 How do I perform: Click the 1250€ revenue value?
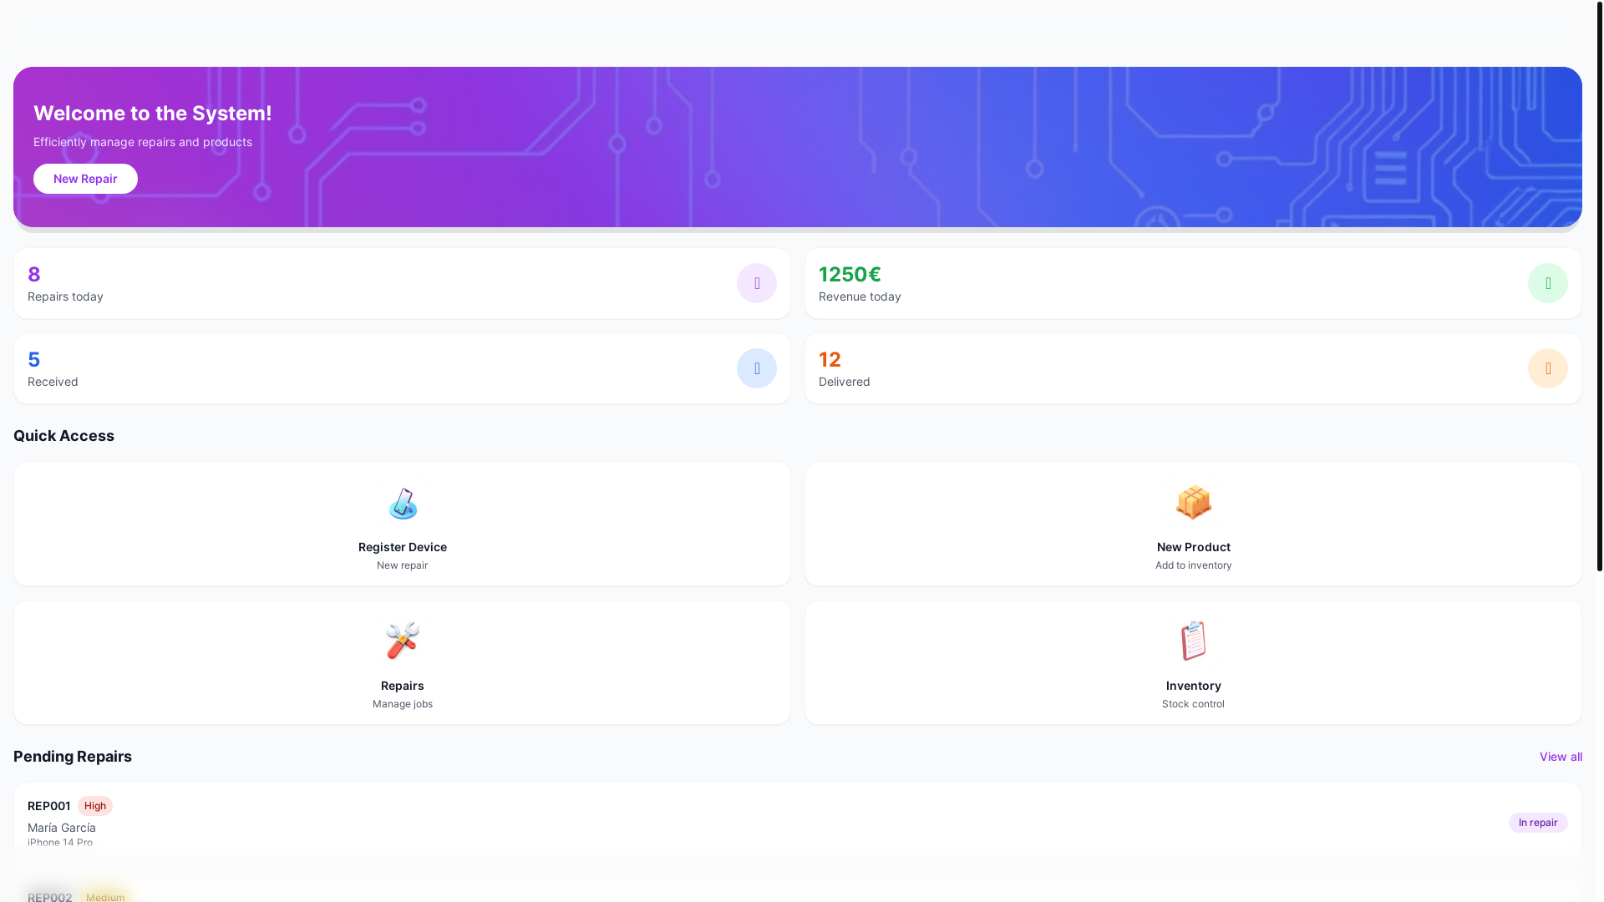(x=850, y=274)
